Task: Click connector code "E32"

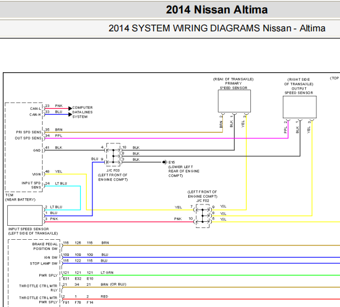Action: click(78, 278)
